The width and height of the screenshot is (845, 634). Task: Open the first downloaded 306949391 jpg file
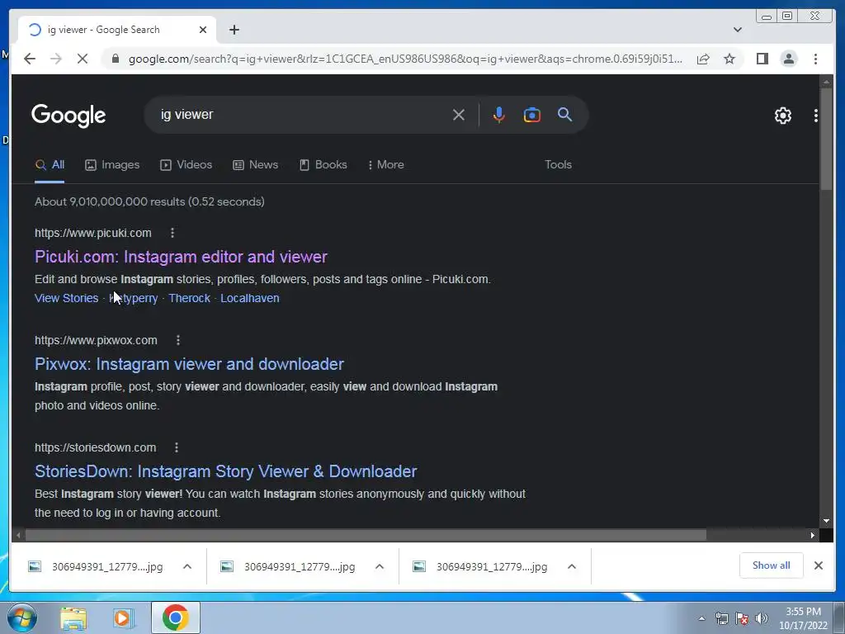pos(96,566)
